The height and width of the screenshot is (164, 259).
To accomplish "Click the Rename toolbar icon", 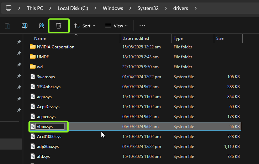I will click(25, 26).
